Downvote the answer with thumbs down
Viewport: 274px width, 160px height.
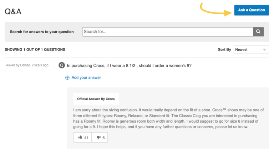(x=100, y=138)
